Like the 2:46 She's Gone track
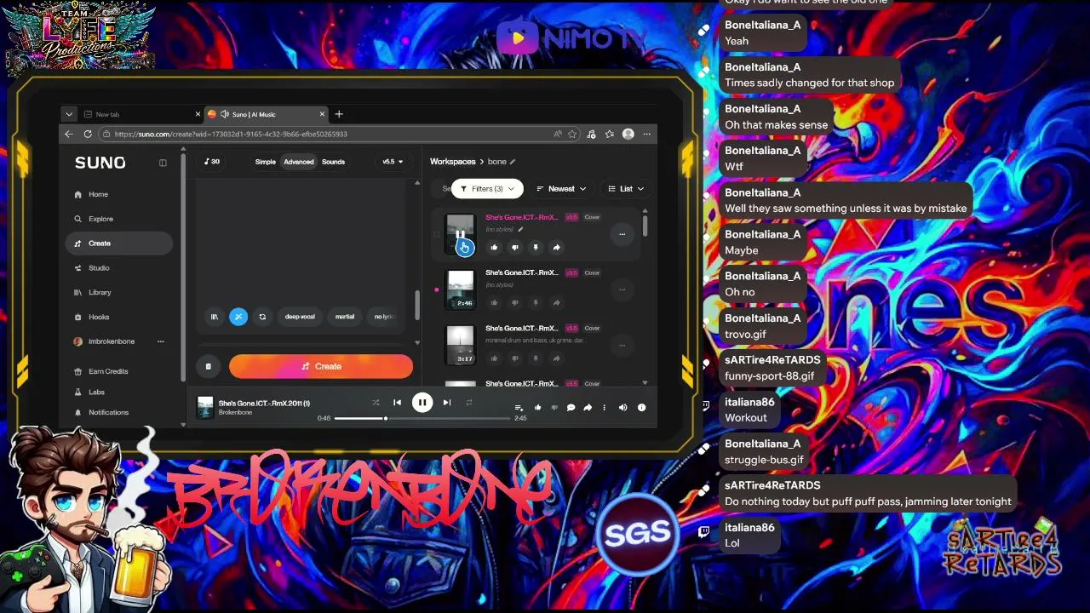This screenshot has width=1090, height=613. click(494, 302)
